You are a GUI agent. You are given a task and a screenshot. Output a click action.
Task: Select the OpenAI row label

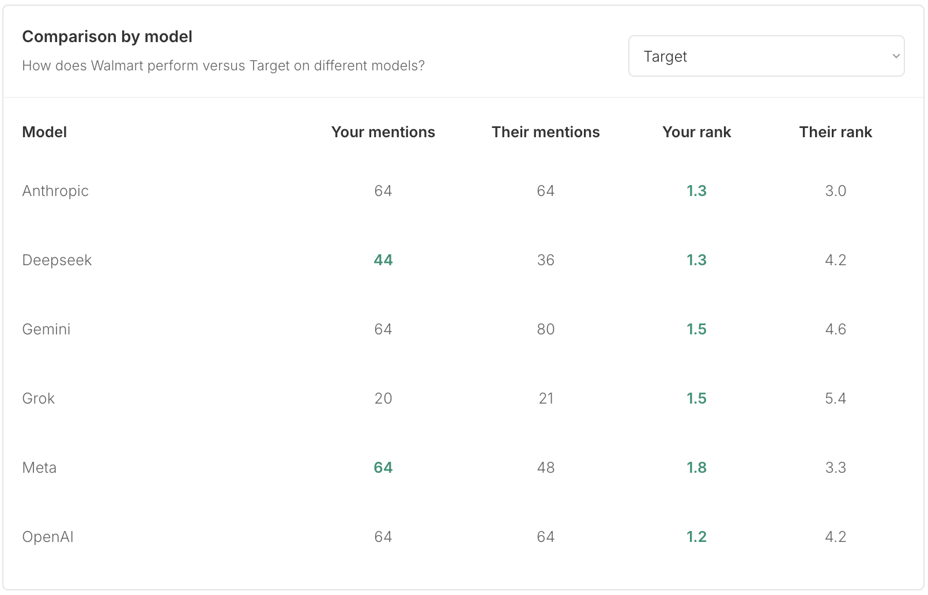coord(47,537)
